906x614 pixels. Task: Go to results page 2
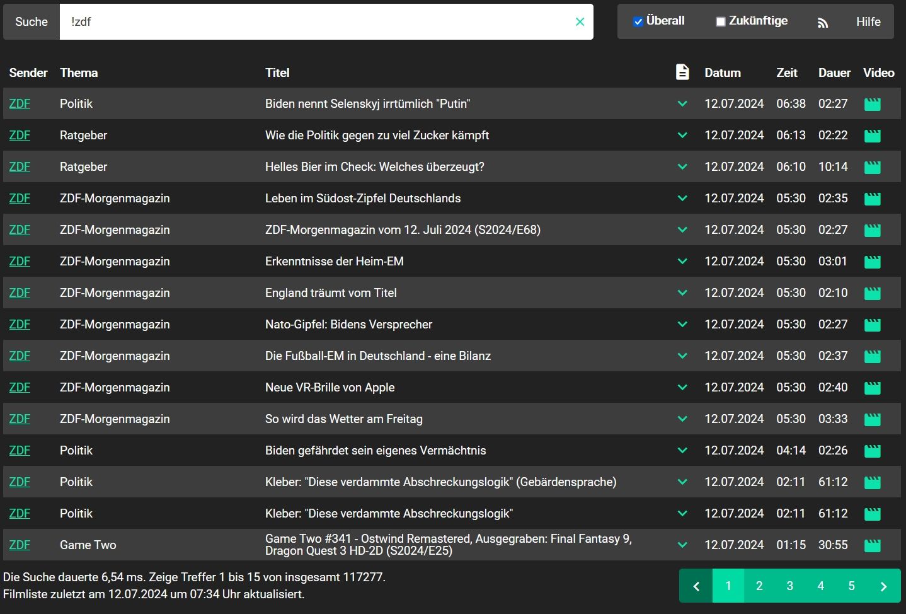click(759, 586)
